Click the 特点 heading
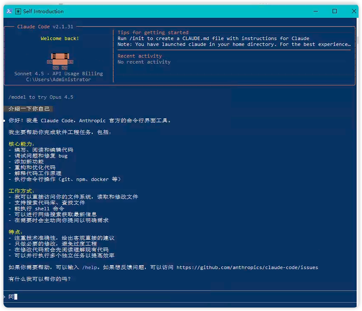Image resolution: width=362 pixels, height=311 pixels. [16, 232]
